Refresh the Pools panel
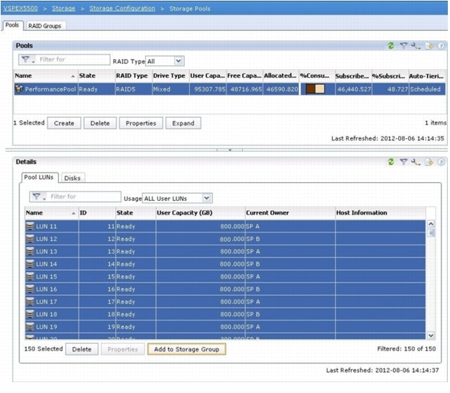The width and height of the screenshot is (450, 393). pyautogui.click(x=392, y=45)
